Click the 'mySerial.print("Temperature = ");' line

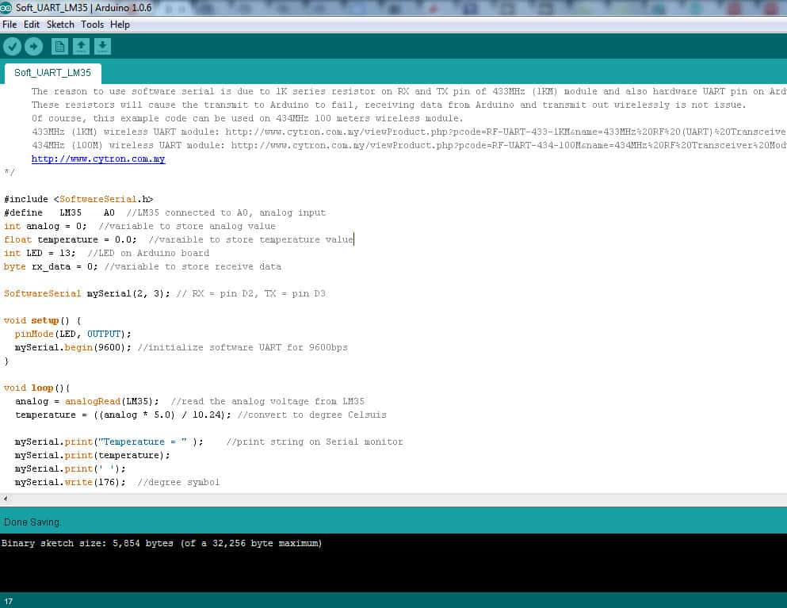[208, 442]
